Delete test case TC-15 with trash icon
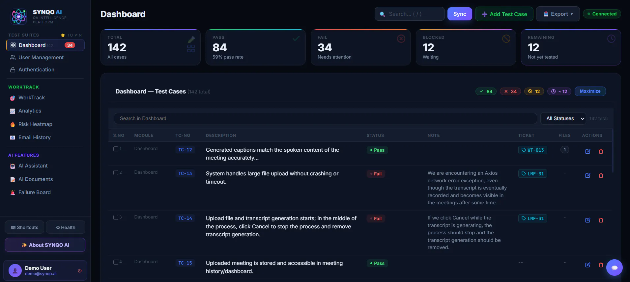This screenshot has height=282, width=630. click(x=601, y=265)
